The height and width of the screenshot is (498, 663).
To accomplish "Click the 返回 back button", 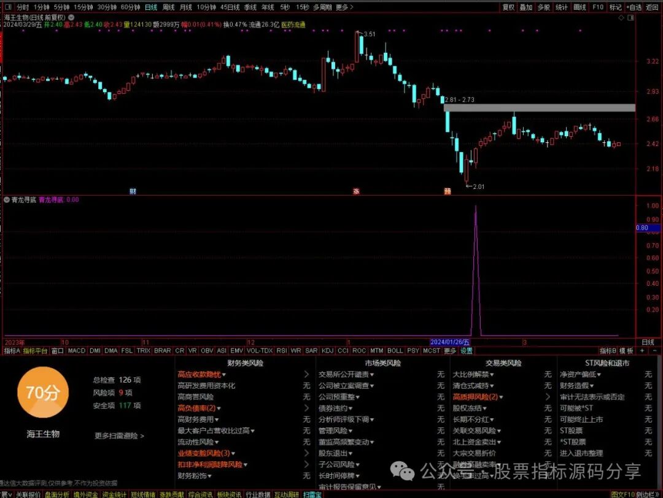I will click(x=652, y=7).
